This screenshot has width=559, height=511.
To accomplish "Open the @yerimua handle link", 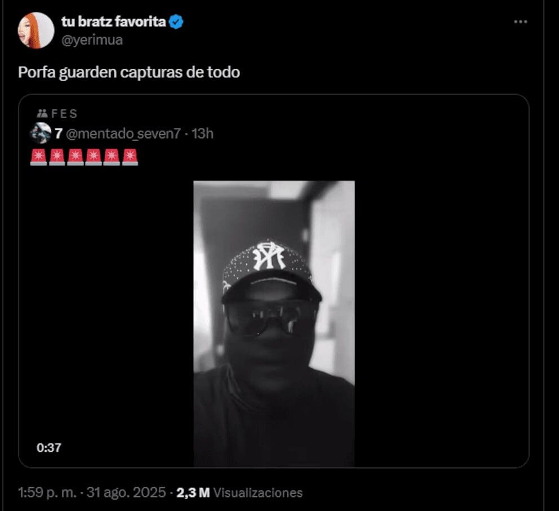I will coord(91,40).
